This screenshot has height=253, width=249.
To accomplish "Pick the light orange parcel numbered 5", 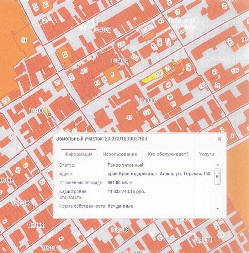I will 112,75.
